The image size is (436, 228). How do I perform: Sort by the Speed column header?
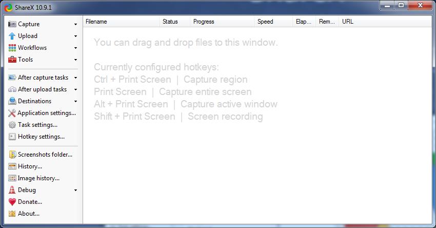273,22
